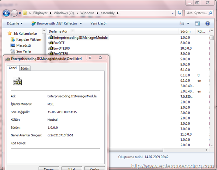This screenshot has height=170, width=217.
Task: Click the search magnifier icon
Action: click(x=210, y=13)
